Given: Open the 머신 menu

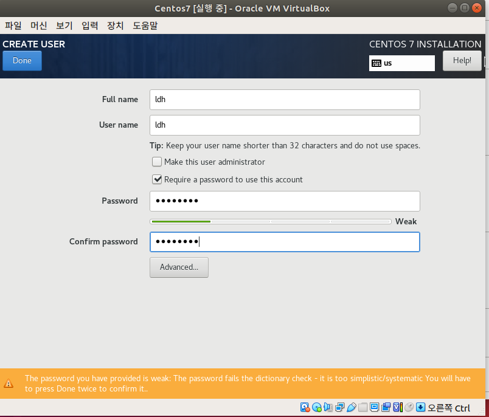Looking at the screenshot, I should [39, 26].
